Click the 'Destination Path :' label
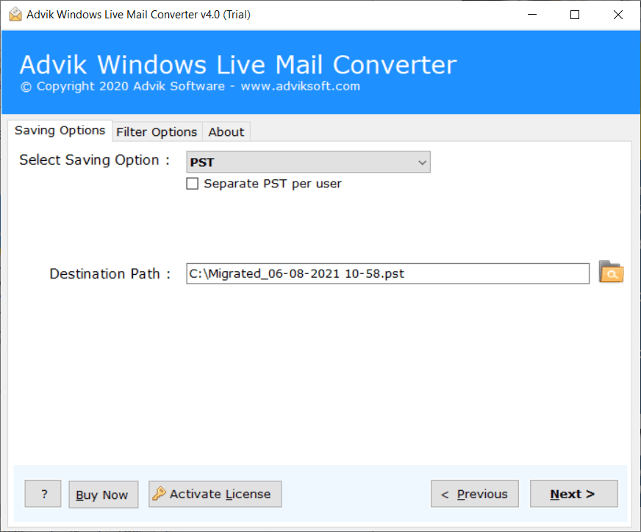 click(110, 273)
